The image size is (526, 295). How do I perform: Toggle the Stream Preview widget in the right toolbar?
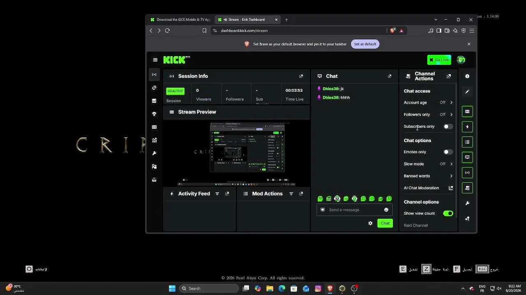(x=467, y=111)
